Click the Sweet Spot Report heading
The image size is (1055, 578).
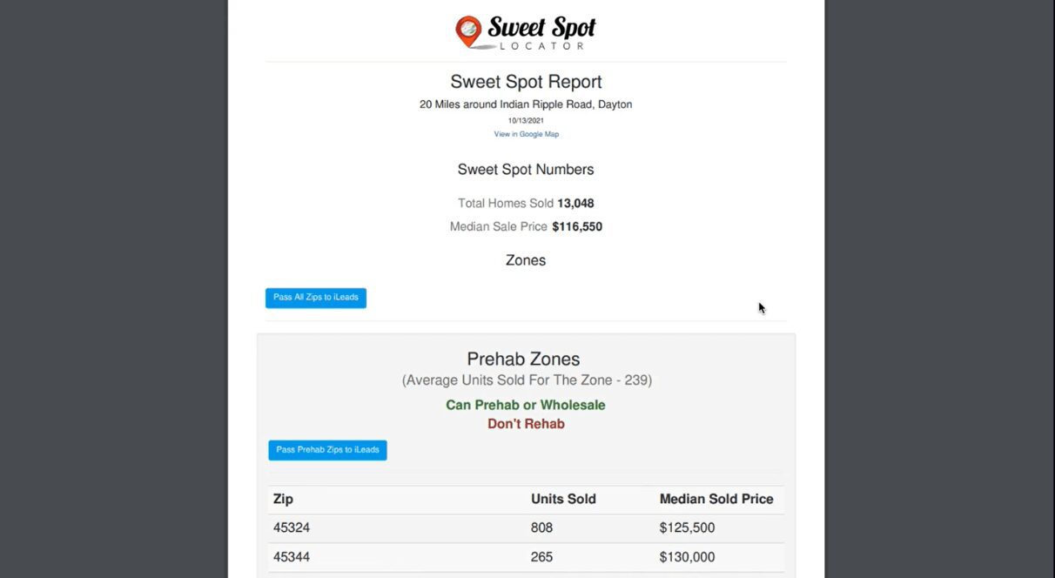click(x=526, y=82)
